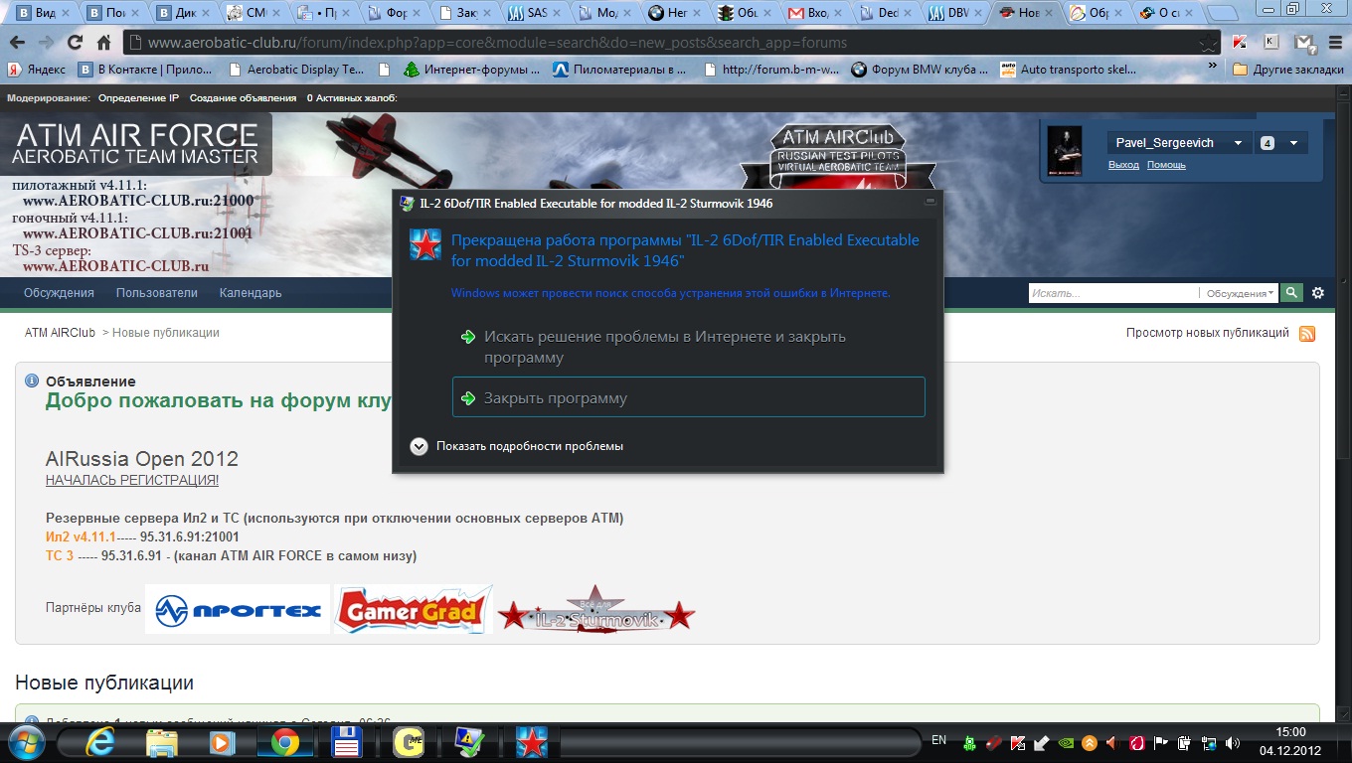Click the green forum search button

pyautogui.click(x=1290, y=293)
